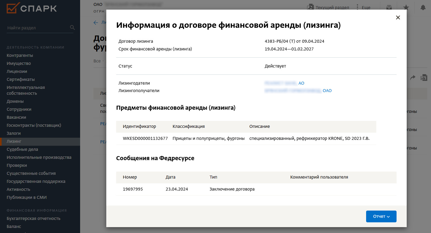Click the star favorites icon
The width and height of the screenshot is (431, 233).
[406, 7]
